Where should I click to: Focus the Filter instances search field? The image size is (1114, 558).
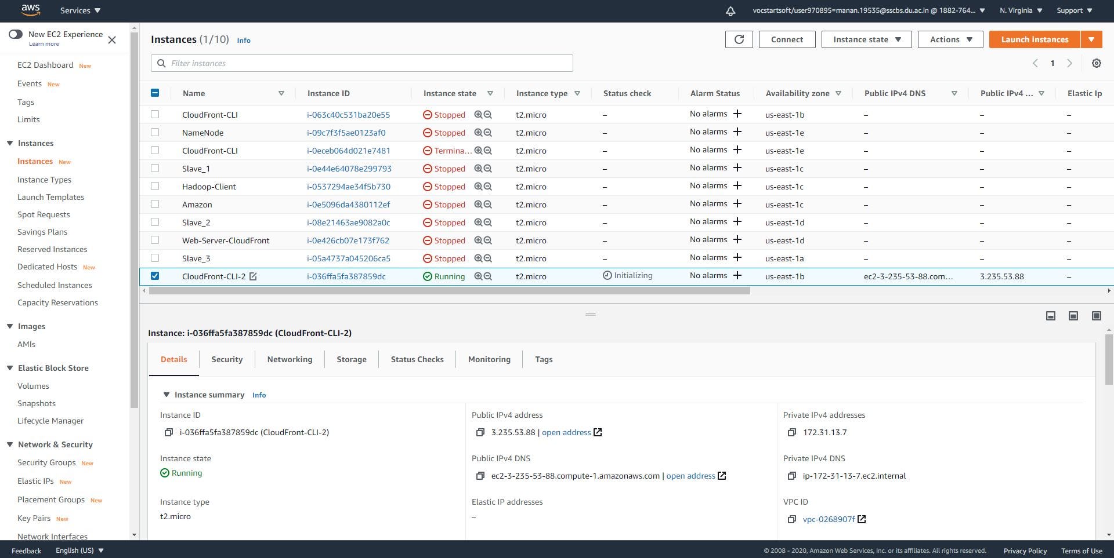[x=362, y=63]
